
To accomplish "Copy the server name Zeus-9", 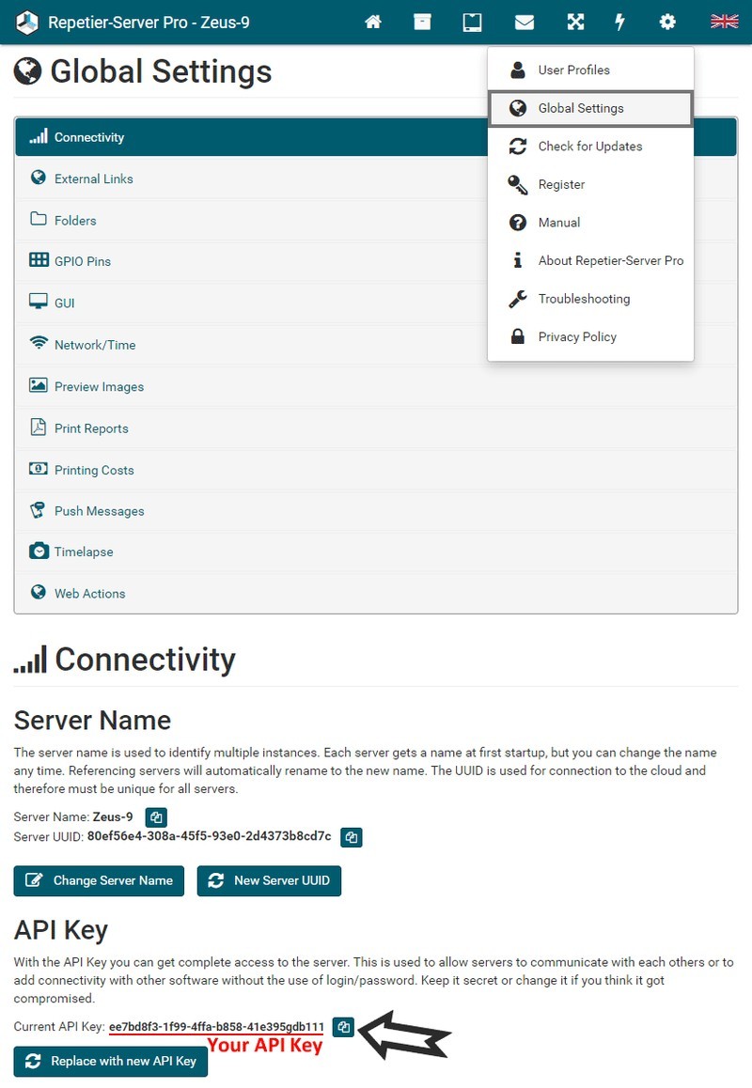I will pyautogui.click(x=157, y=817).
